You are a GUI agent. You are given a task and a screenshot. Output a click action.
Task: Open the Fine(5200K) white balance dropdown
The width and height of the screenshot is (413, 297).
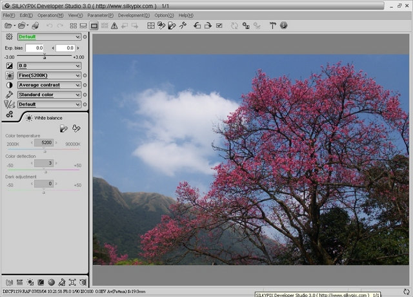(49, 75)
